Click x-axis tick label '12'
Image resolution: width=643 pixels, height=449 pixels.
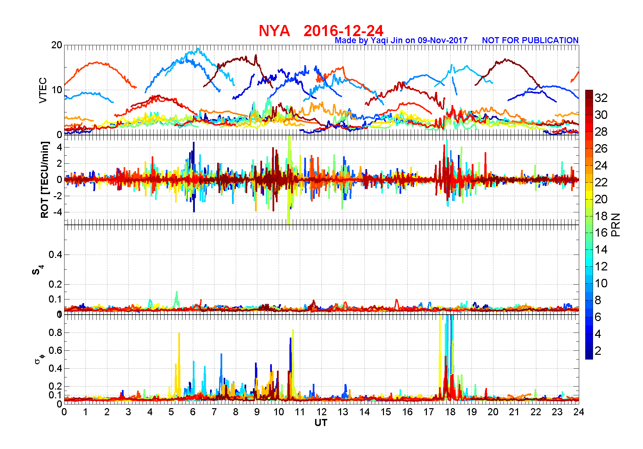[321, 412]
